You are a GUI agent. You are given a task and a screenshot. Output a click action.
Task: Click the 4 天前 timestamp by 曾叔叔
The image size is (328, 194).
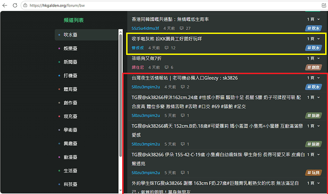tap(154, 48)
